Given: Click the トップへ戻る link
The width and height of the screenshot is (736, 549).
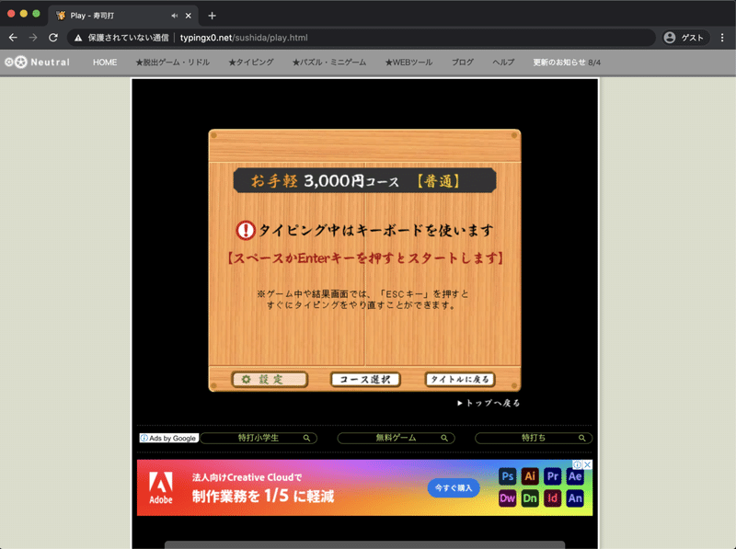Looking at the screenshot, I should [x=489, y=403].
